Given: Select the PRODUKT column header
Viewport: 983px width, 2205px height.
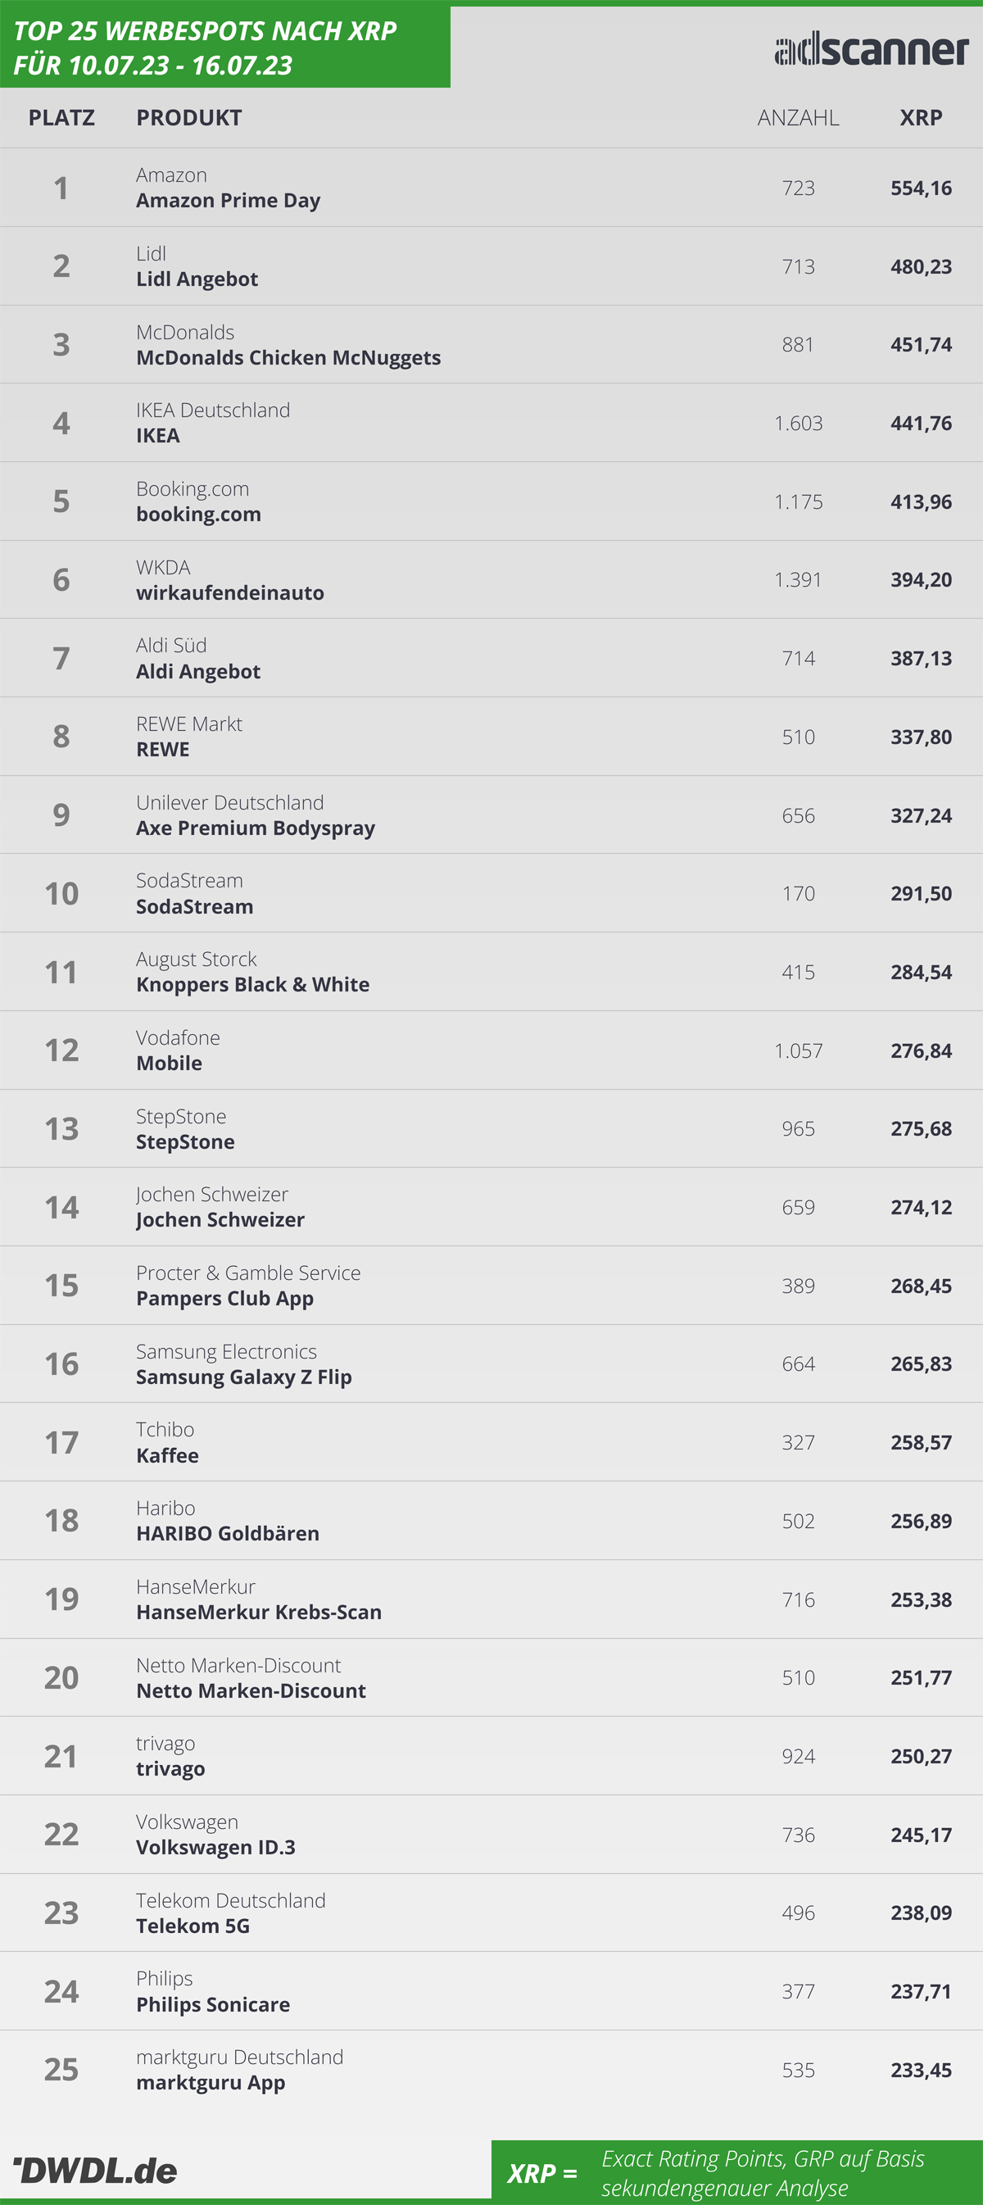Looking at the screenshot, I should point(189,117).
